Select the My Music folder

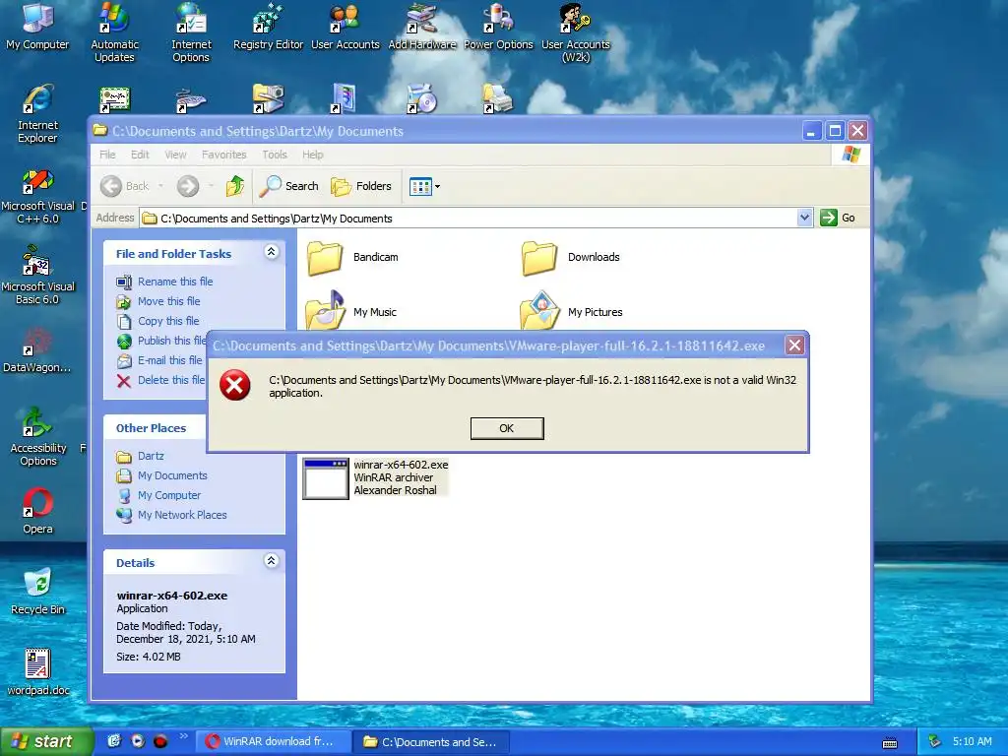[x=351, y=311]
